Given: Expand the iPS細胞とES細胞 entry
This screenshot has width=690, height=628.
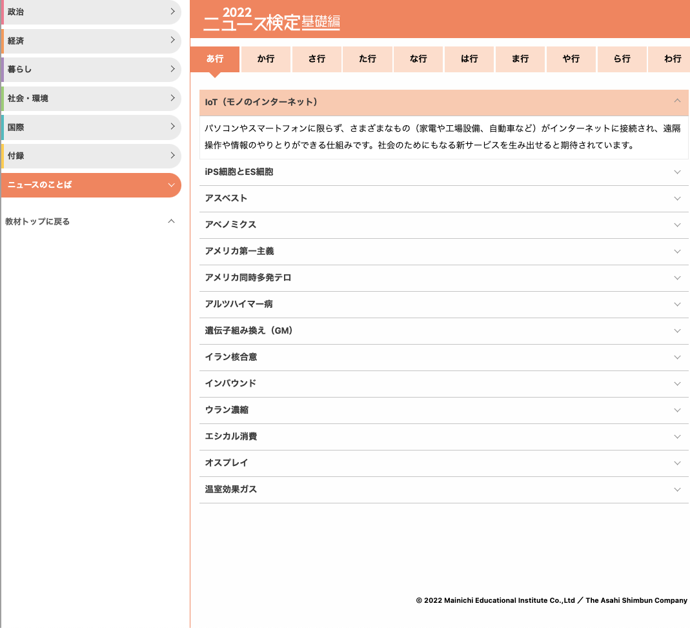Looking at the screenshot, I should pyautogui.click(x=444, y=172).
